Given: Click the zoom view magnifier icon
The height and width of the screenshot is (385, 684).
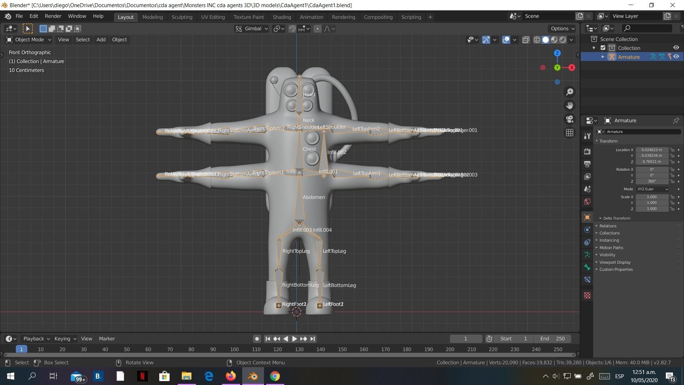Looking at the screenshot, I should (x=570, y=92).
